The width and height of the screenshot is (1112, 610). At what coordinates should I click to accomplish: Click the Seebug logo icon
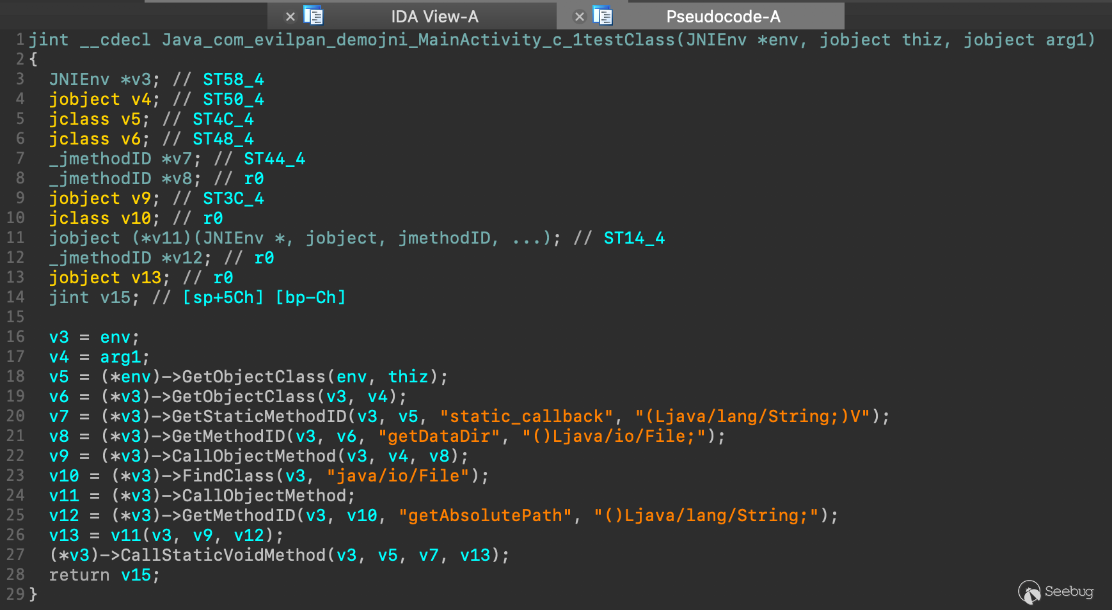point(1029,591)
